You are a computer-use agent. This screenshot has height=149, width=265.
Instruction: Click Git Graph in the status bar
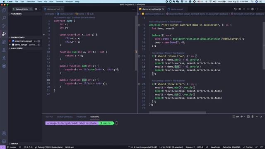pos(70,147)
